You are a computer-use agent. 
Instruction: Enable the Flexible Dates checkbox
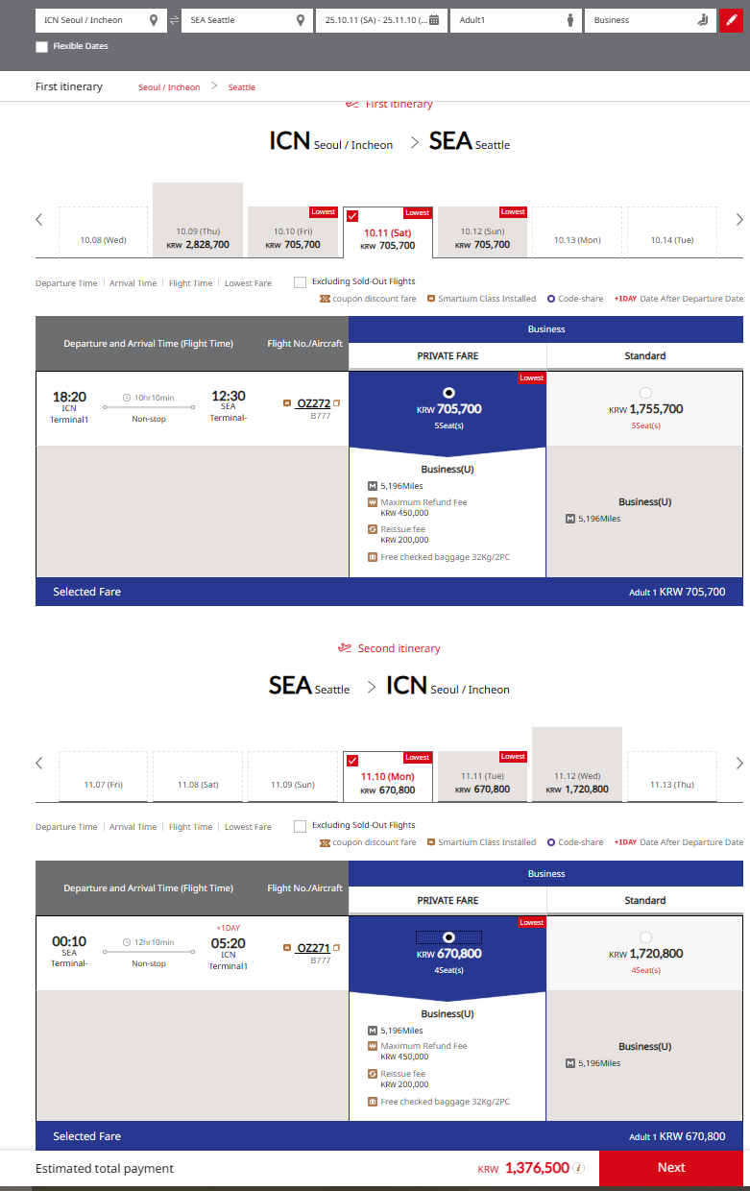tap(41, 46)
